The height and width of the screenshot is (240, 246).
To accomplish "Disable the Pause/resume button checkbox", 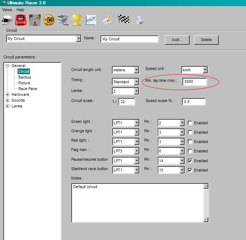I will pos(190,161).
